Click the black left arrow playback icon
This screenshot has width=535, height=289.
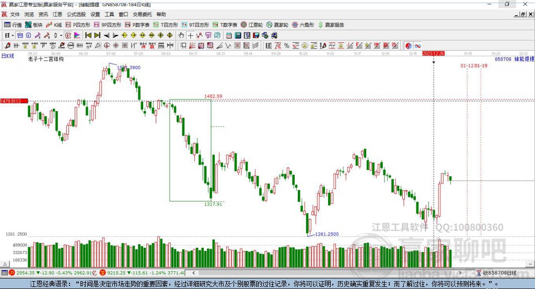(x=107, y=35)
